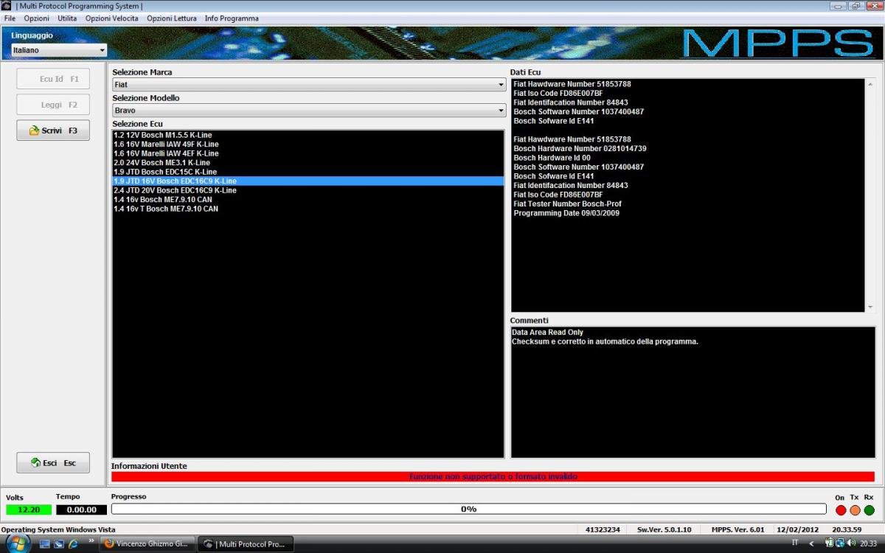Image resolution: width=885 pixels, height=553 pixels.
Task: Open the Selezione Marca dropdown showing Fiat
Action: point(309,85)
